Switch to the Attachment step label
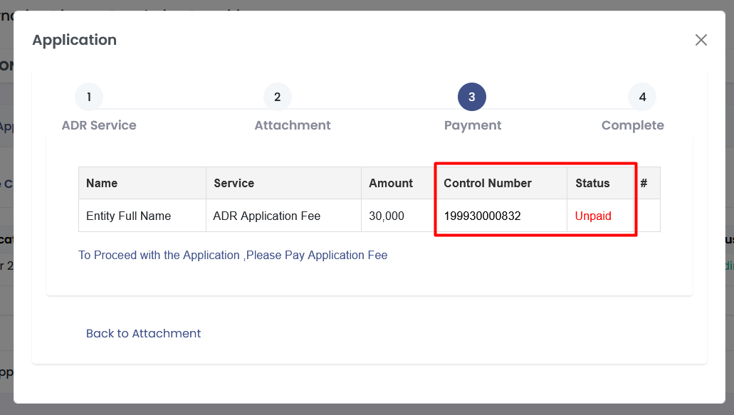The image size is (734, 415). click(x=293, y=125)
